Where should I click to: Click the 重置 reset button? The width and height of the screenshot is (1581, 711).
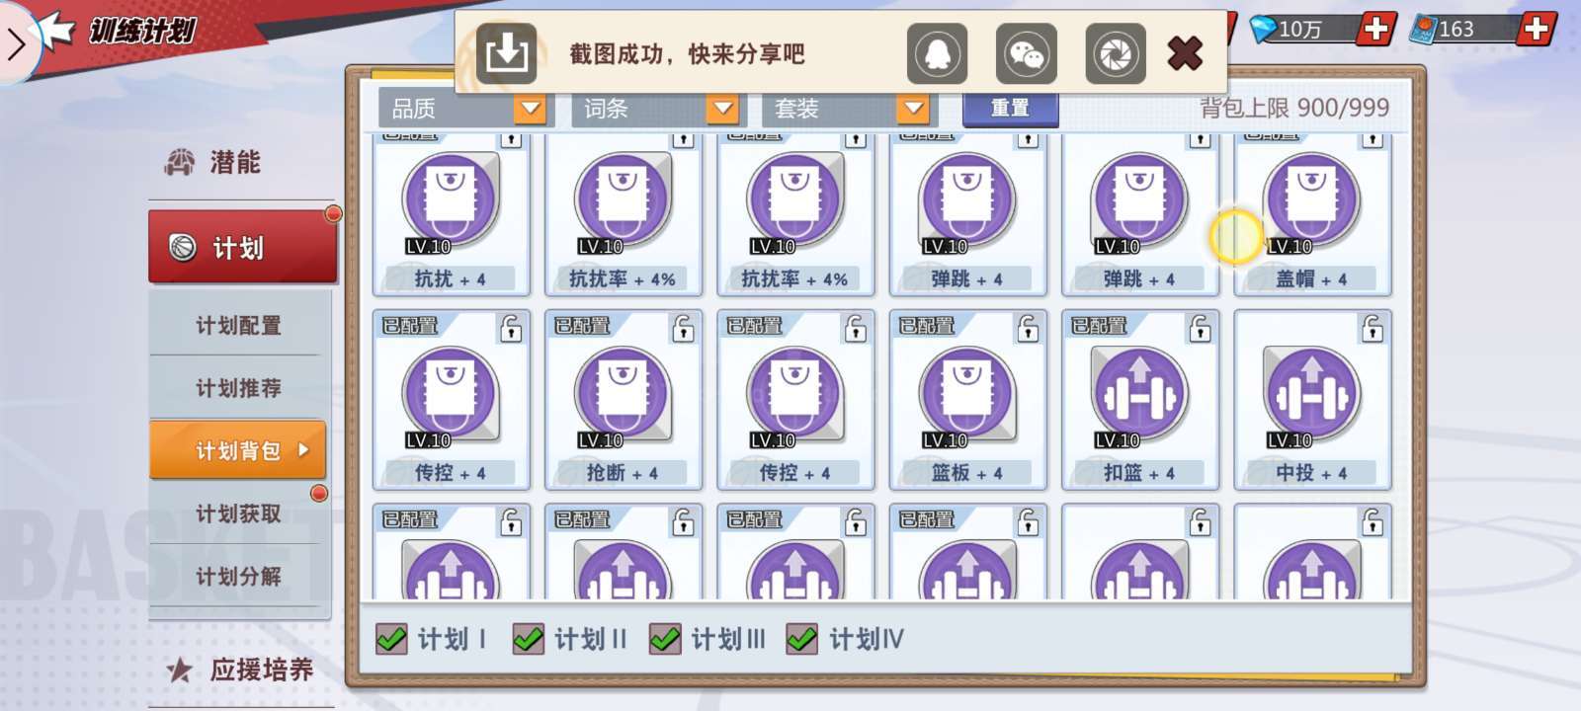click(1010, 108)
